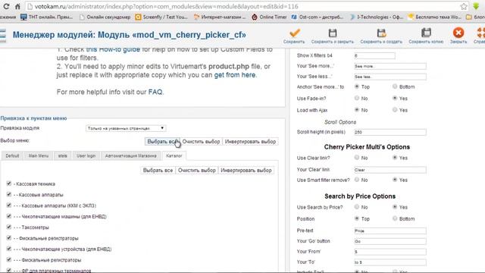Set Load with Ajax to Yes
This screenshot has height=273, width=485.
[395, 109]
